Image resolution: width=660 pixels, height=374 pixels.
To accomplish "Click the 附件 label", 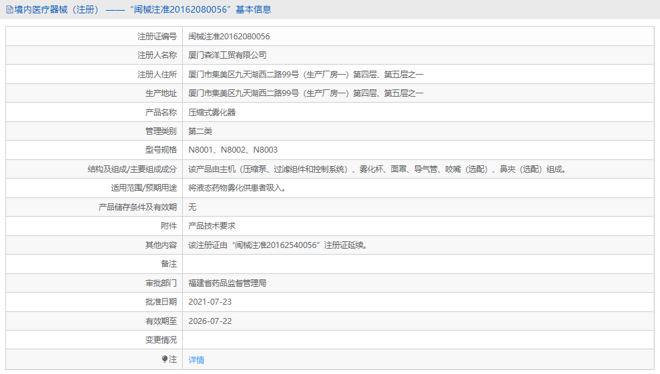I will 169,226.
